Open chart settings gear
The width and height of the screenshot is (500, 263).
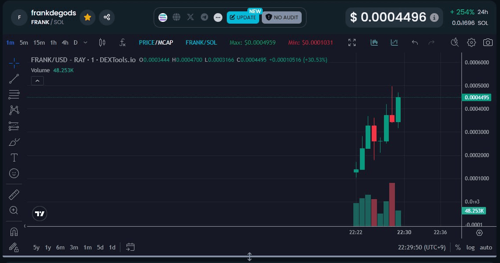click(x=471, y=42)
